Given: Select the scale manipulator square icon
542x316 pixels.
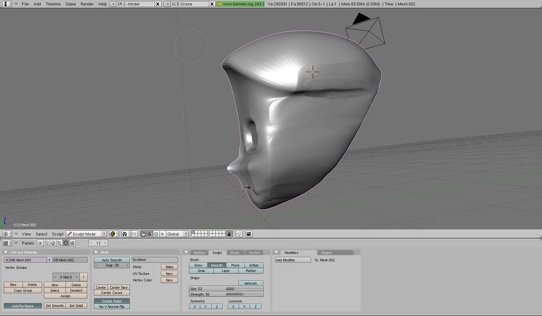Looking at the screenshot, I should point(162,234).
